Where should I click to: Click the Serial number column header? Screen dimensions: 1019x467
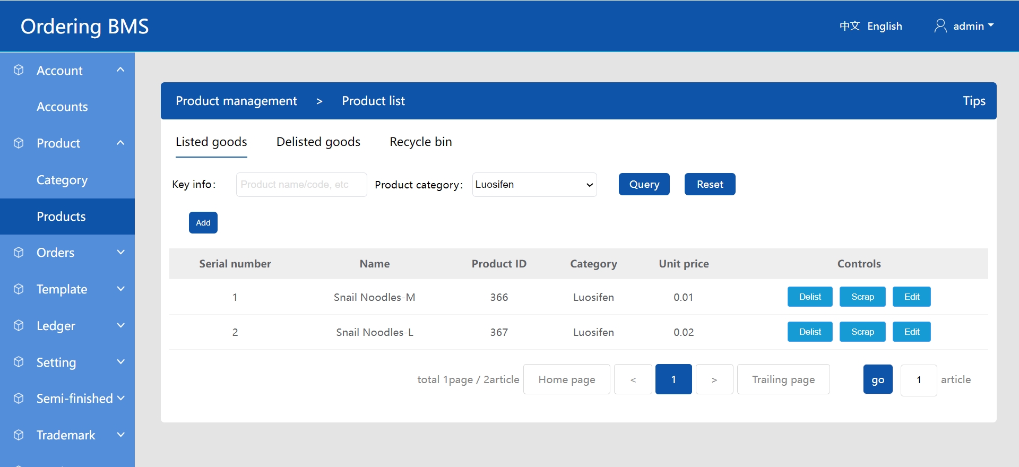pos(235,264)
